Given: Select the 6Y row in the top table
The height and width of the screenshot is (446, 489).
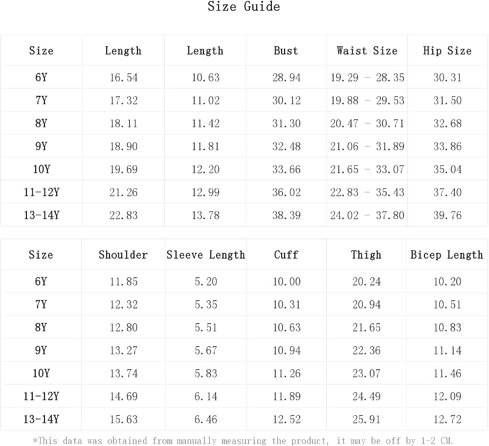Looking at the screenshot, I should coord(244,77).
